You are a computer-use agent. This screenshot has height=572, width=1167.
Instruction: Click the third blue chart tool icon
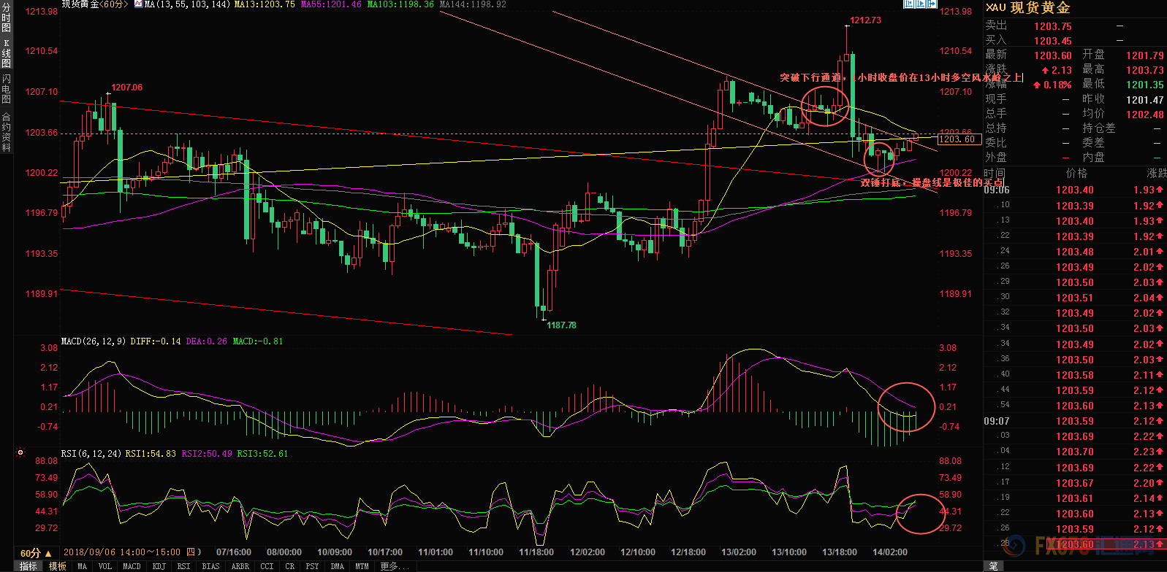click(x=932, y=4)
